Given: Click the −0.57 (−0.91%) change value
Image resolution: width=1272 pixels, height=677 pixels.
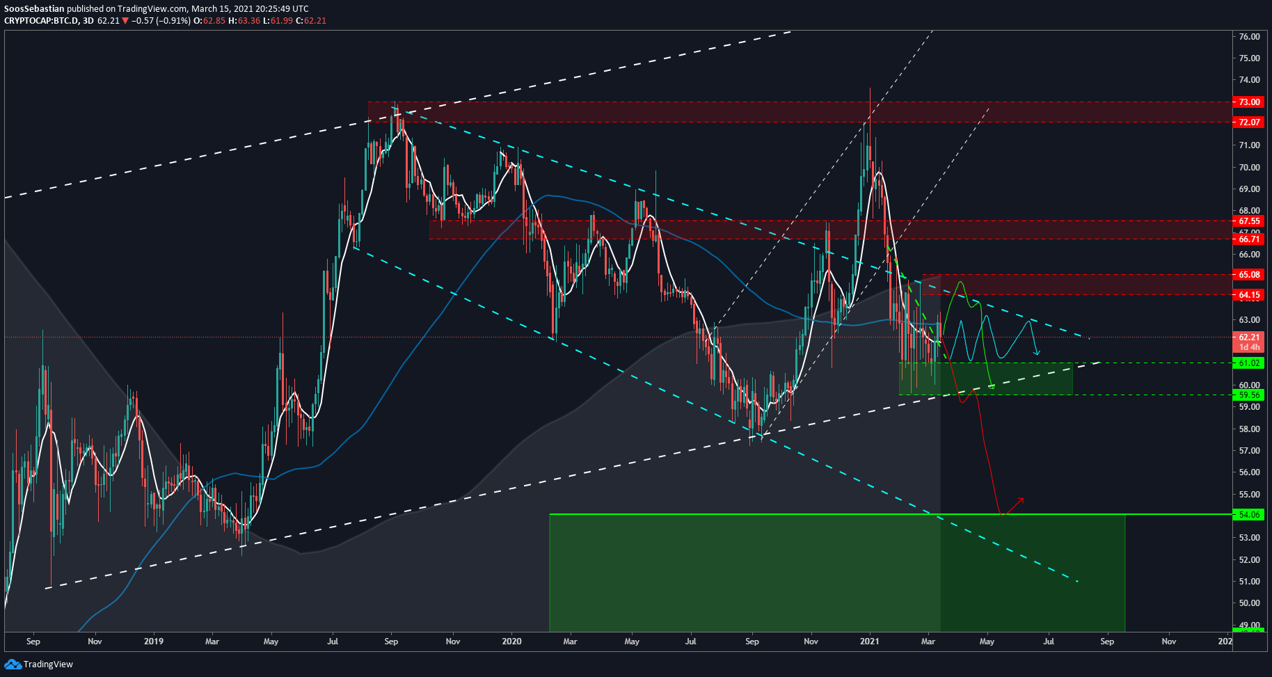Looking at the screenshot, I should (161, 21).
